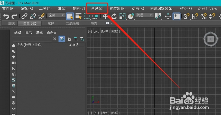Open the Select by Name tool
The image size is (221, 115).
click(x=78, y=16)
